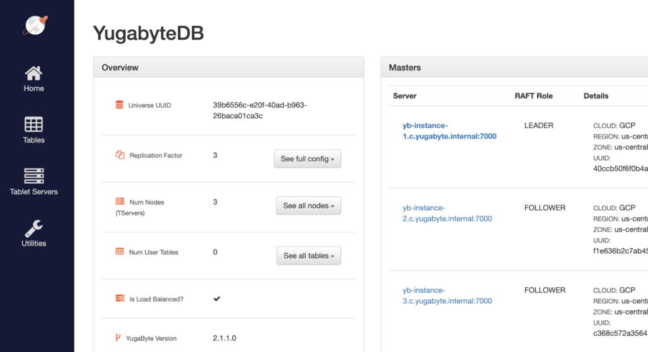Click the UUID c368c572a3564 value

click(x=620, y=333)
